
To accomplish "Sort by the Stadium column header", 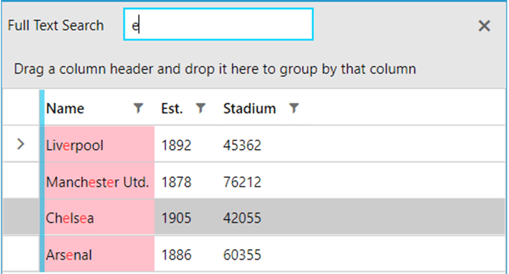I will 250,108.
